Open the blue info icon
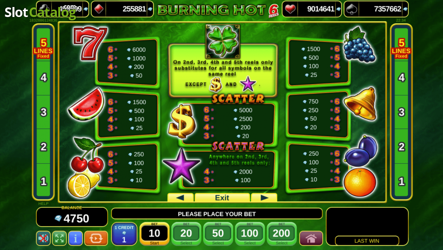This screenshot has height=250, width=443. pos(75,238)
